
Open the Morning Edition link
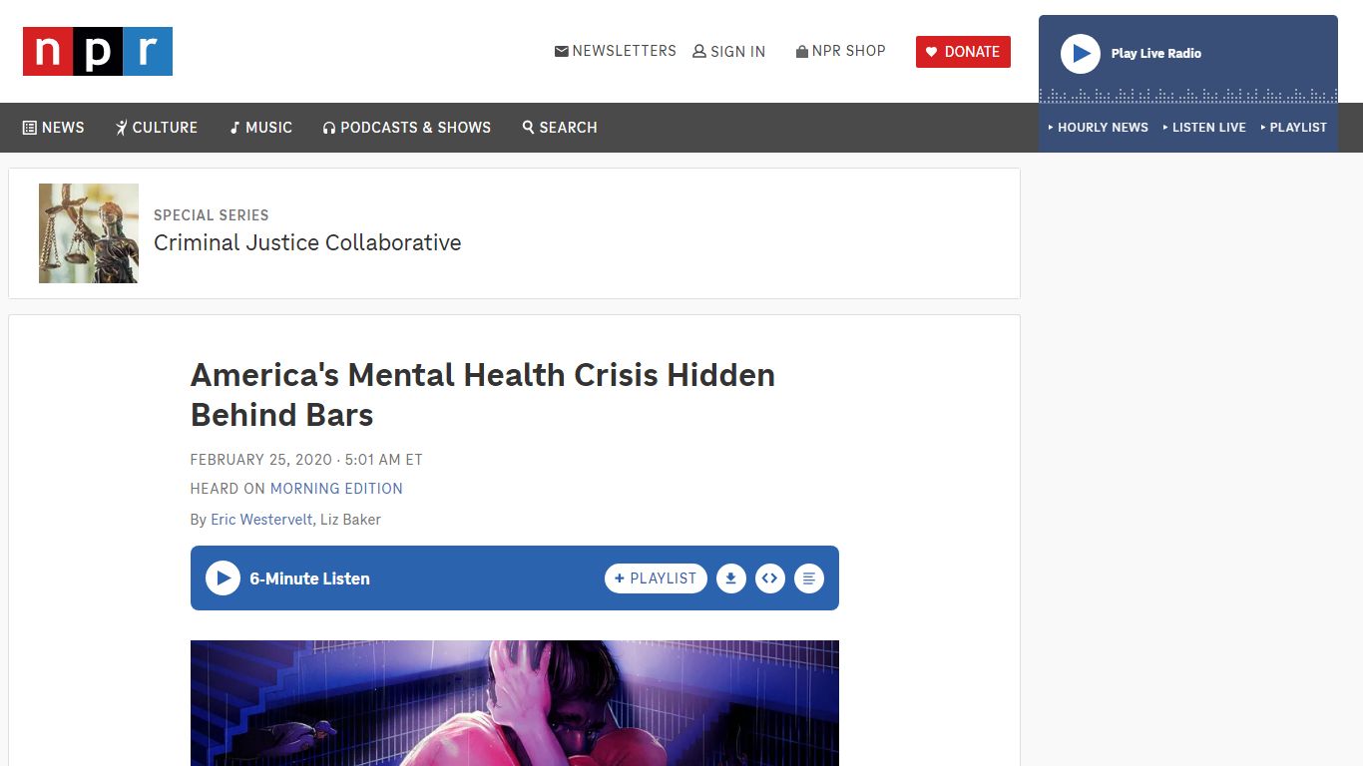click(336, 489)
